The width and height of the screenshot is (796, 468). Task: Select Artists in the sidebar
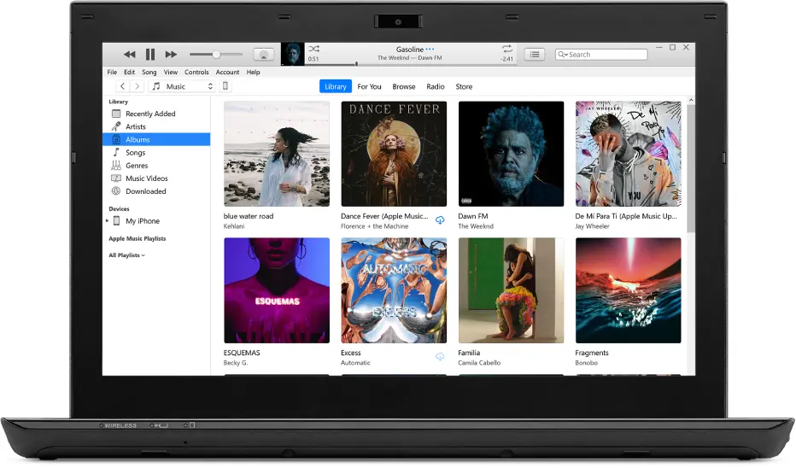pos(156,126)
